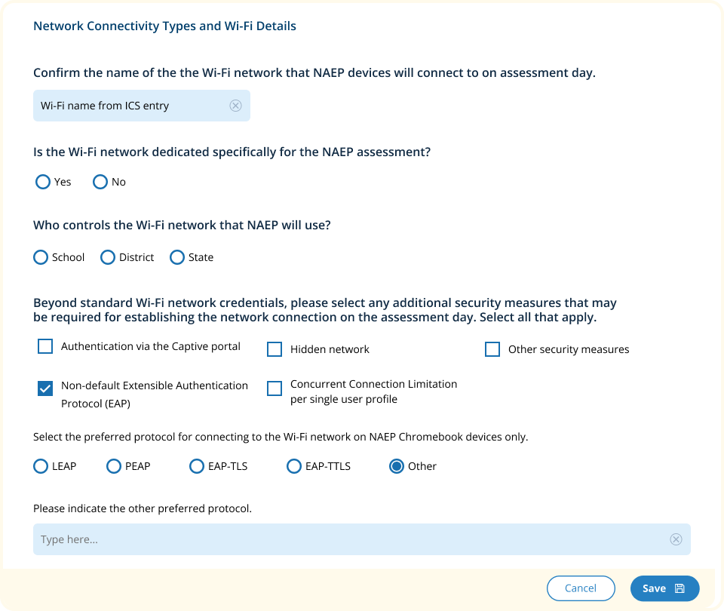Tick Concurrent Connection Limitation checkbox

275,388
